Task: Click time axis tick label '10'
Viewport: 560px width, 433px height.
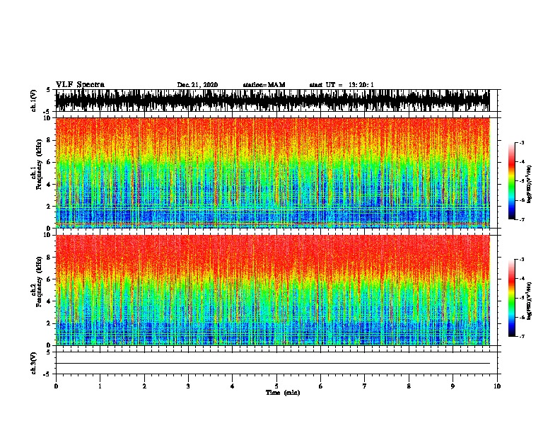Action: 497,386
